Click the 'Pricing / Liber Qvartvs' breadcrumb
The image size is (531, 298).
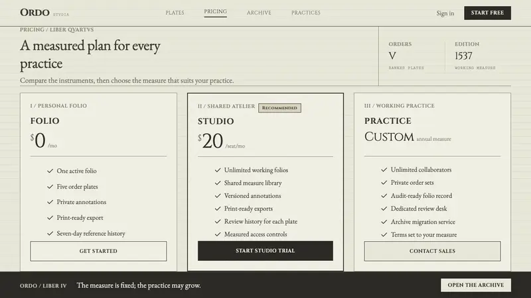pyautogui.click(x=56, y=30)
